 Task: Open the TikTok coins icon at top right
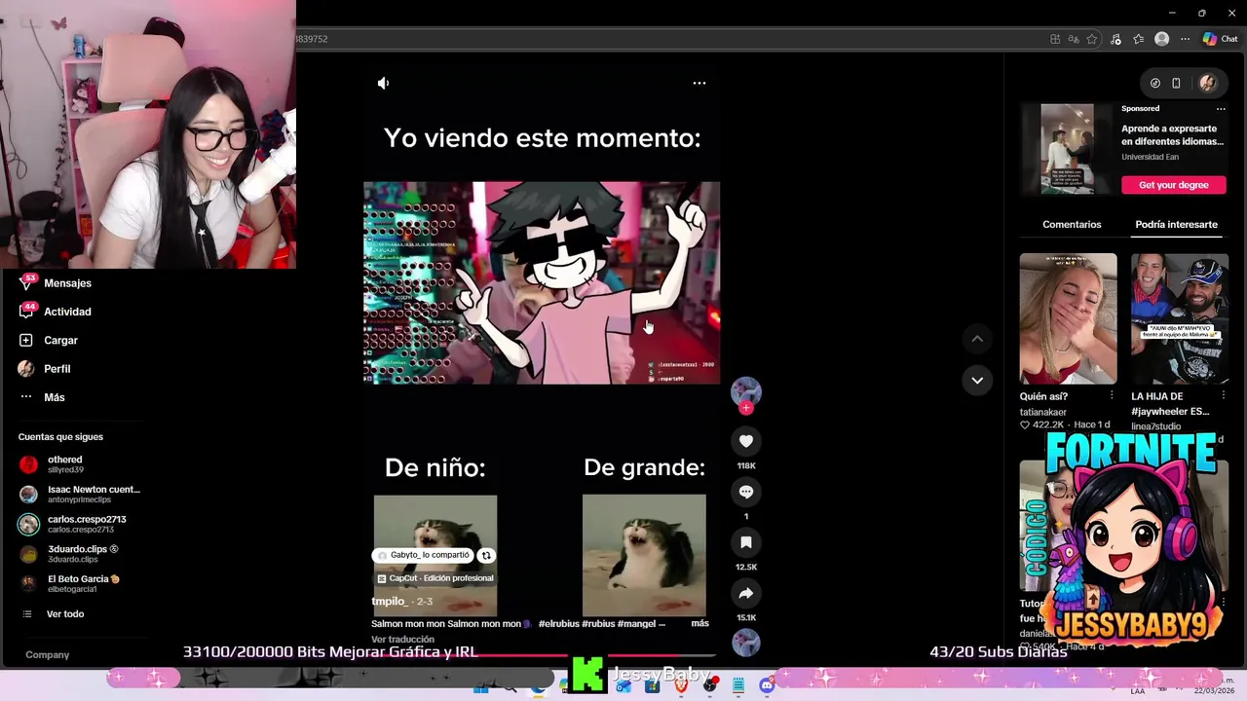[1155, 83]
